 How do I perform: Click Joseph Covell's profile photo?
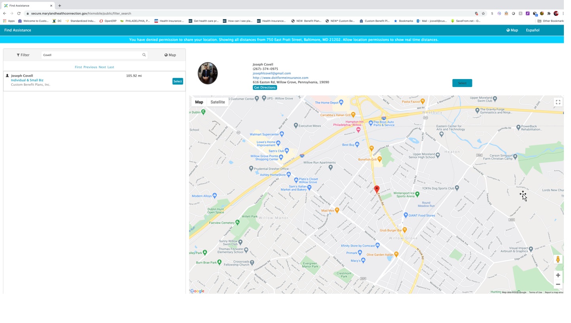[208, 73]
